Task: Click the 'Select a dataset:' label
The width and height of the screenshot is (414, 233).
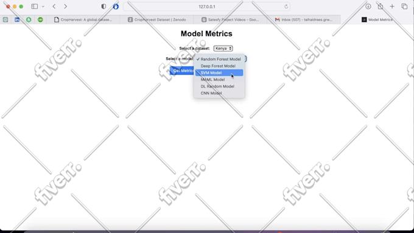Action: click(x=195, y=48)
